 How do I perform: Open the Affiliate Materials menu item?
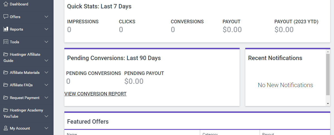[x=25, y=73]
